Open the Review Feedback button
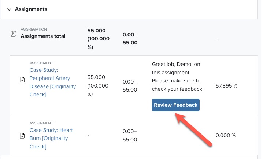263x159 pixels. [176, 105]
